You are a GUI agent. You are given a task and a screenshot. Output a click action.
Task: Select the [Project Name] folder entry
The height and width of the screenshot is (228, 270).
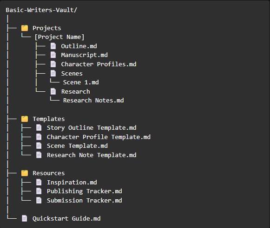59,37
